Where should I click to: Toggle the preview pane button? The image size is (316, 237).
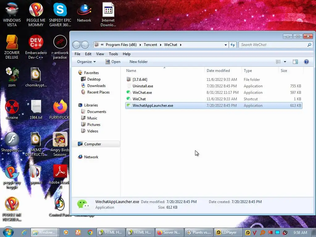pyautogui.click(x=295, y=62)
